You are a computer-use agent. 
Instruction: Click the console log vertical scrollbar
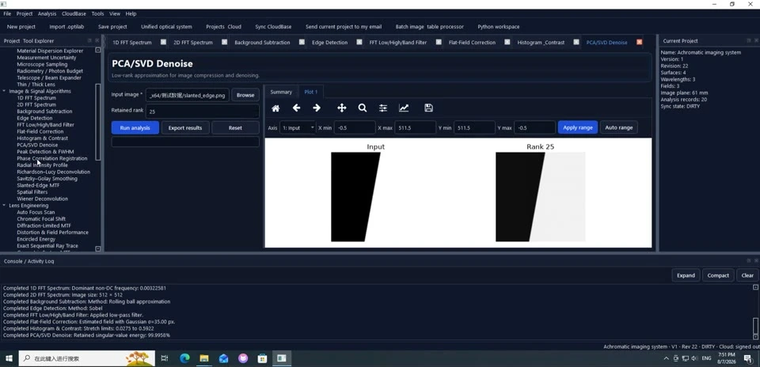pos(755,325)
